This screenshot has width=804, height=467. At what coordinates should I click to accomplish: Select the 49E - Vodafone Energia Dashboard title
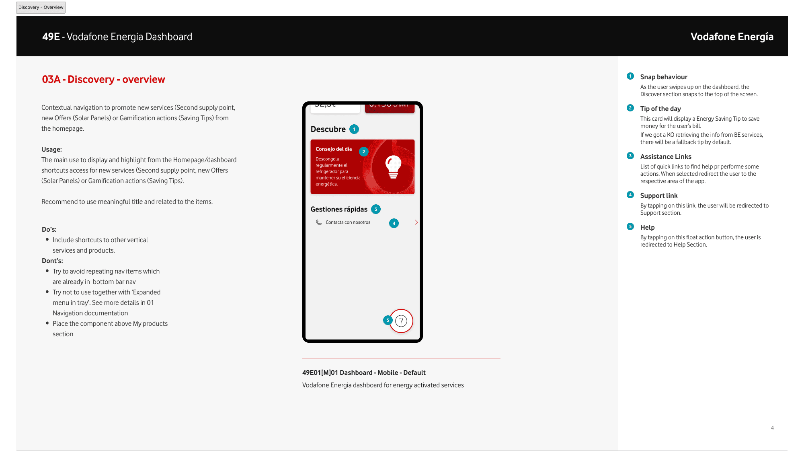(x=117, y=37)
